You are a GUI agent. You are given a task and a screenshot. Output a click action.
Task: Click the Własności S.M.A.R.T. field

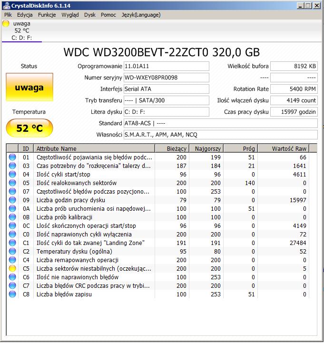221,135
